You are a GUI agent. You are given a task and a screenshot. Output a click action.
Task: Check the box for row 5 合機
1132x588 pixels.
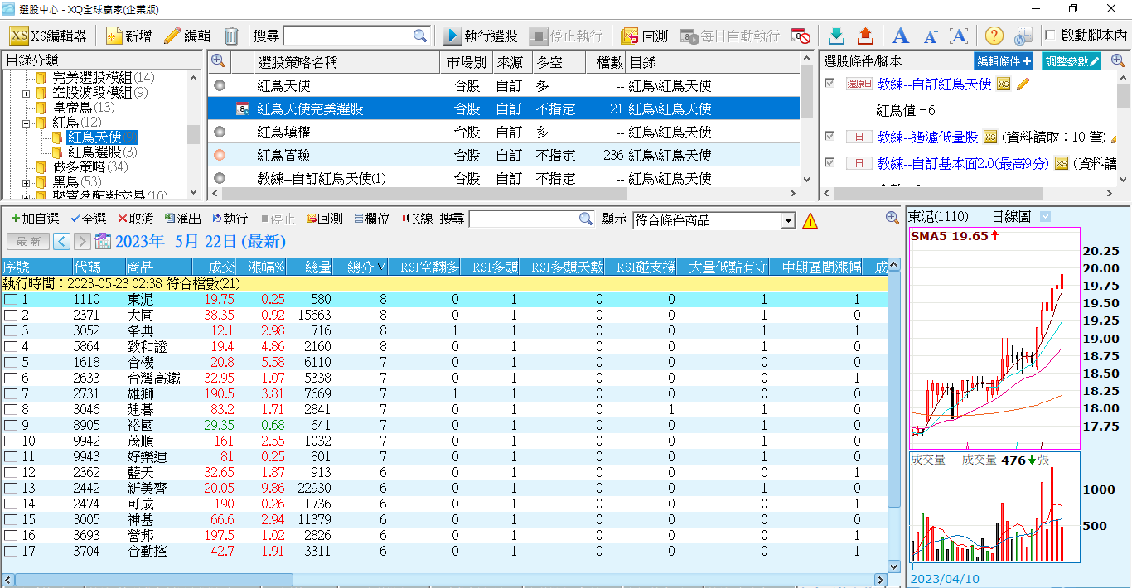tap(11, 363)
